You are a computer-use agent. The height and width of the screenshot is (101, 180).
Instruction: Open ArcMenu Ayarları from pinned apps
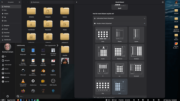pyautogui.click(x=53, y=52)
